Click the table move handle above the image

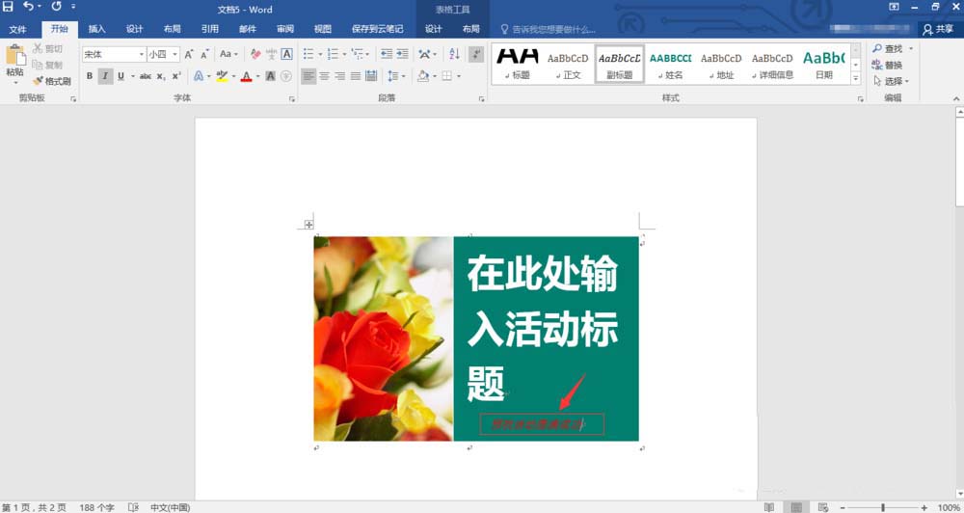point(308,225)
